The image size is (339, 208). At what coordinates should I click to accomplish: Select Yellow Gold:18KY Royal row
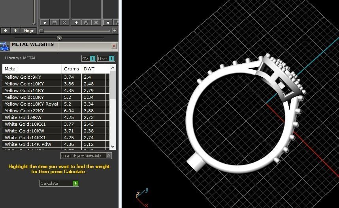(x=56, y=104)
